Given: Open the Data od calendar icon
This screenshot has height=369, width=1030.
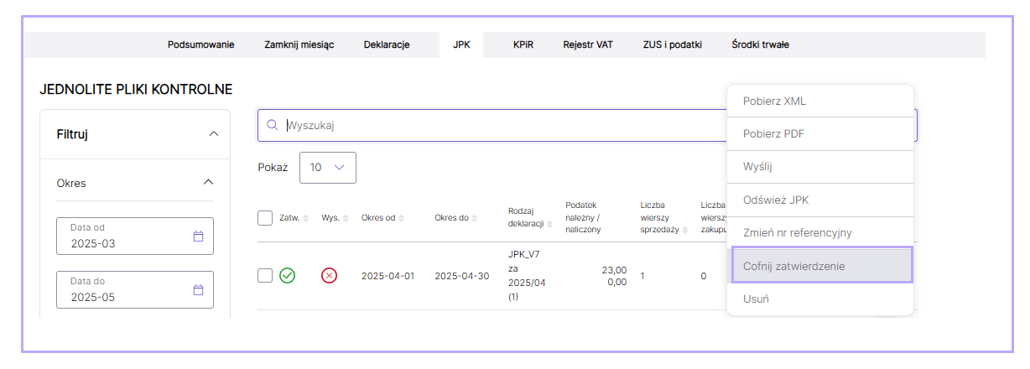Looking at the screenshot, I should 199,236.
